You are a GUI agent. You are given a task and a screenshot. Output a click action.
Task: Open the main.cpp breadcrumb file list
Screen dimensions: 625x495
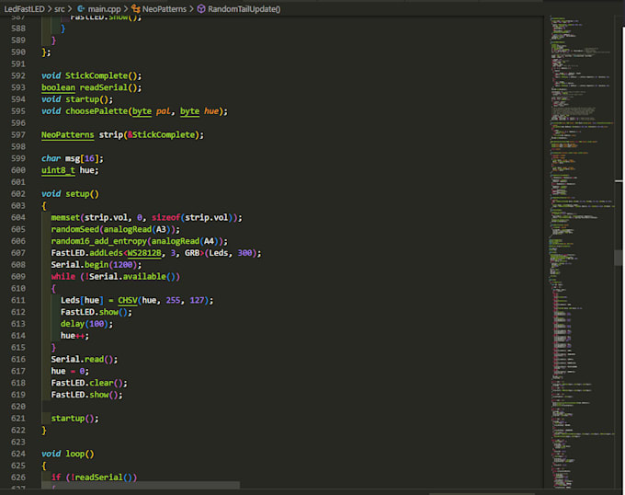click(104, 8)
